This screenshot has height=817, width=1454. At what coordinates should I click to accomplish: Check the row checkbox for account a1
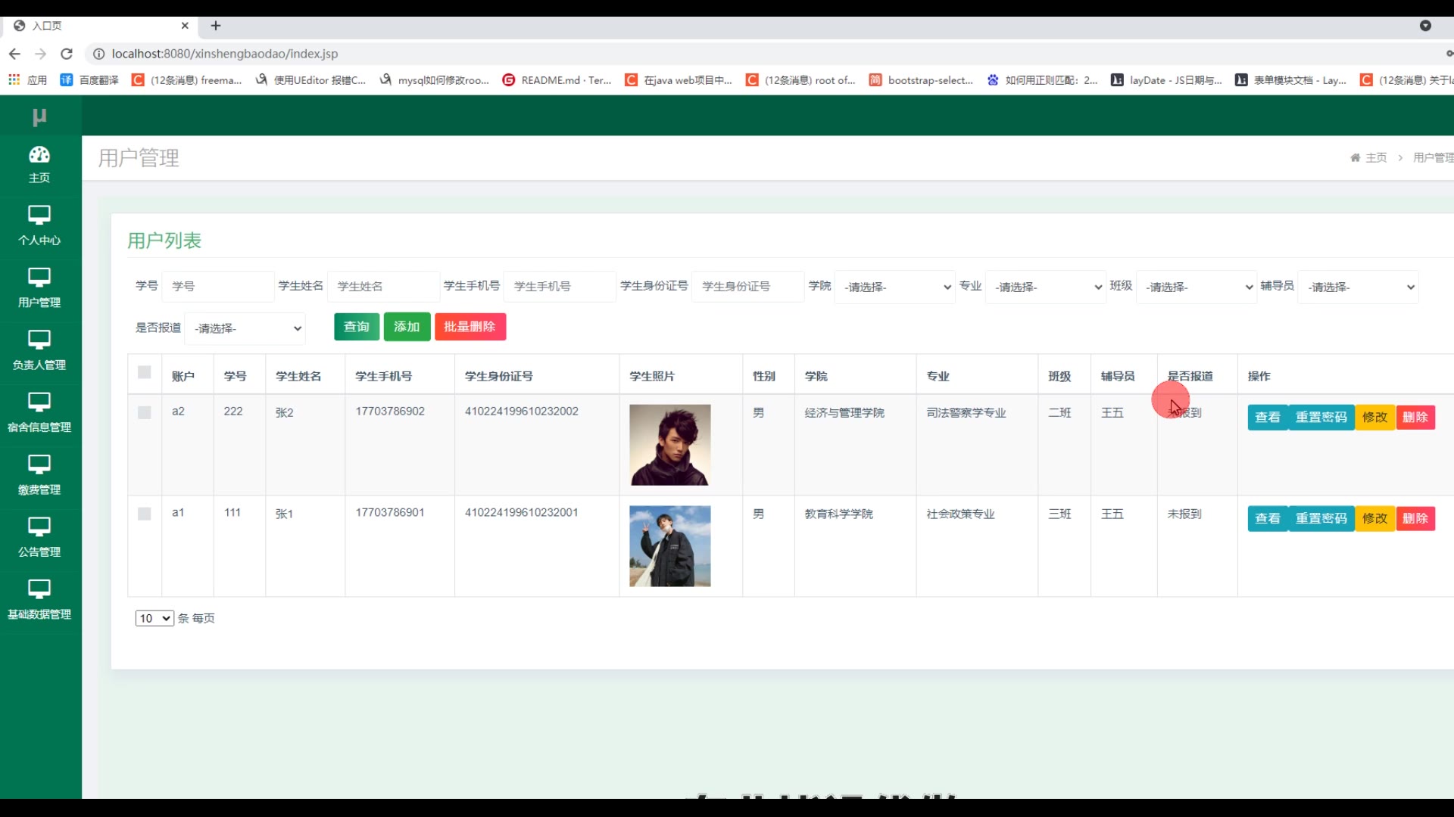tap(145, 514)
